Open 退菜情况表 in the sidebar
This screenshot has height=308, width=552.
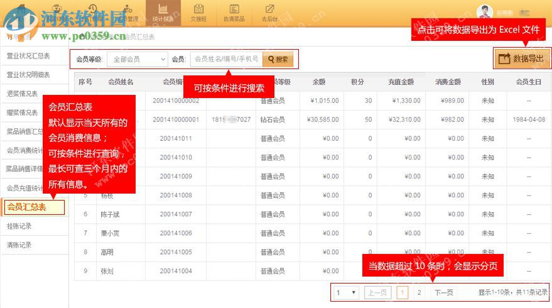22,94
